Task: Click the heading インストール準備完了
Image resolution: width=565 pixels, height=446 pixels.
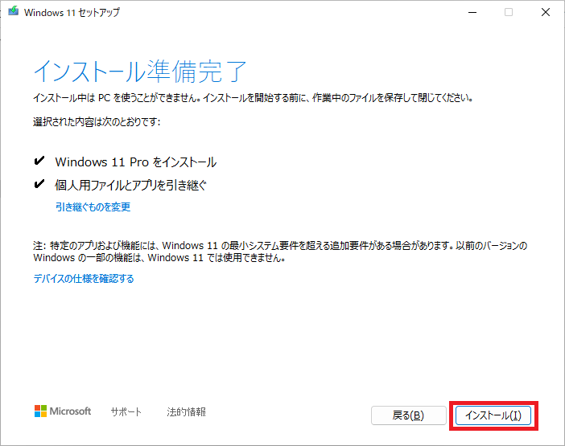Action: click(x=140, y=72)
